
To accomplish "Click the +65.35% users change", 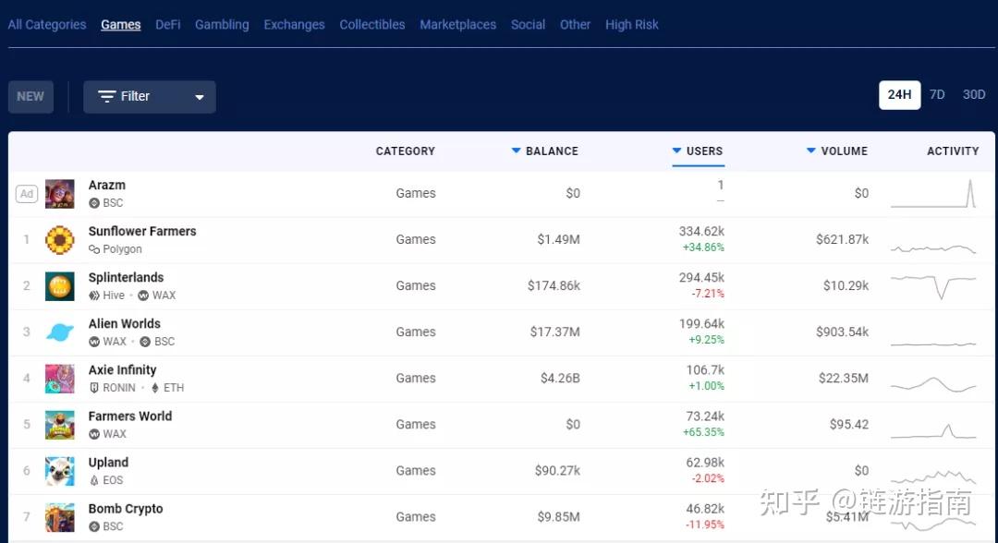I will 703,432.
